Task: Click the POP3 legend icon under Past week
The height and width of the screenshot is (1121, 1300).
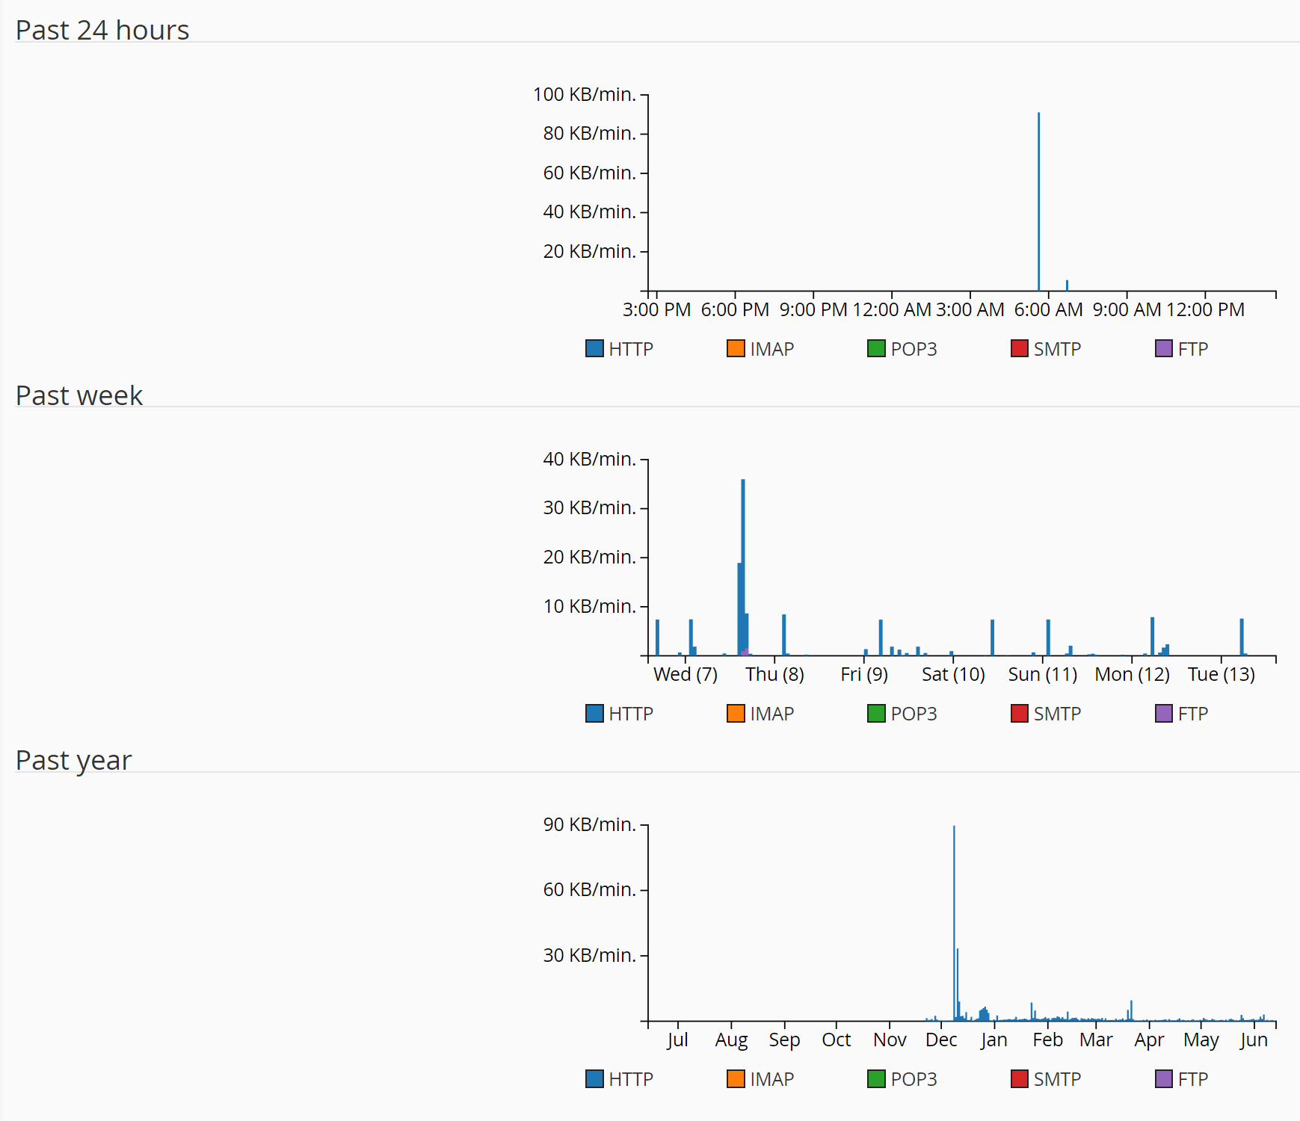Action: [x=876, y=713]
